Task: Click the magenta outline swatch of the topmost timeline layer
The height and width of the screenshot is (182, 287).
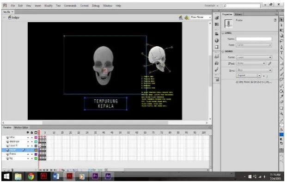Action: pos(36,137)
